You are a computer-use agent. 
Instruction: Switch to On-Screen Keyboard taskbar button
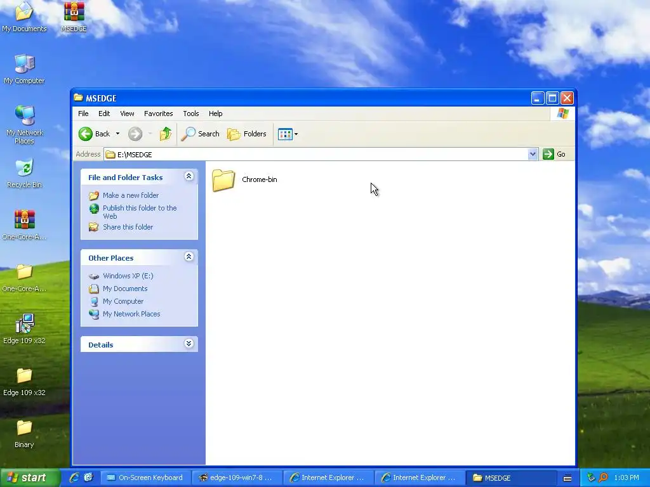tap(145, 478)
